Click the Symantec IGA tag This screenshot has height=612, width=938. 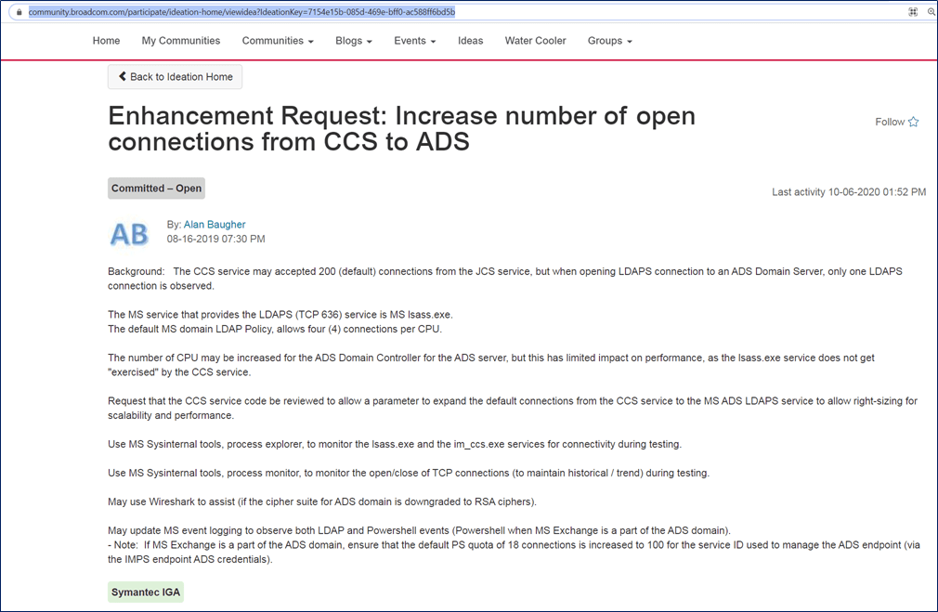tap(146, 592)
